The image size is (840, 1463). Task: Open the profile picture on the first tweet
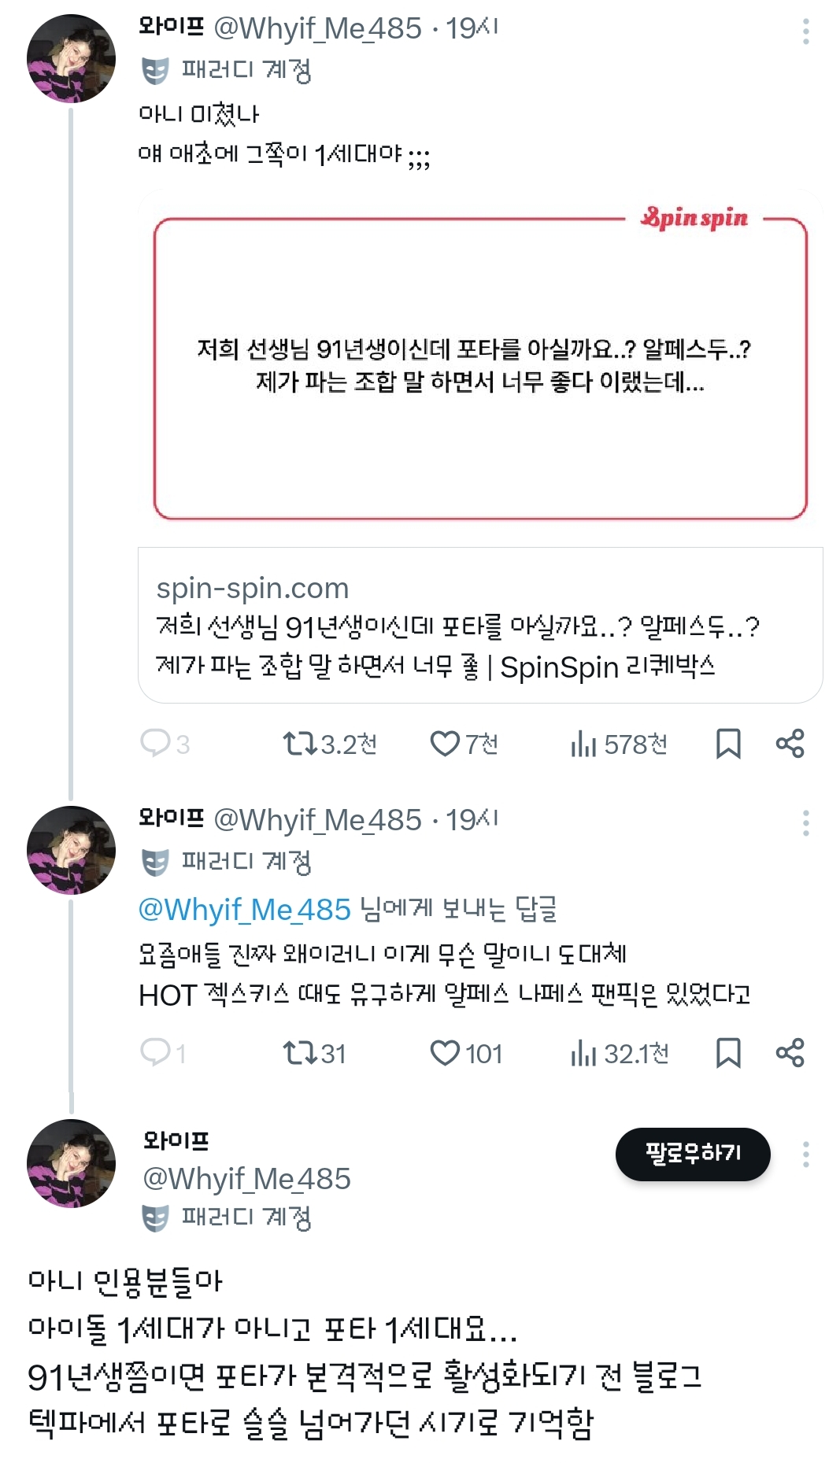71,58
